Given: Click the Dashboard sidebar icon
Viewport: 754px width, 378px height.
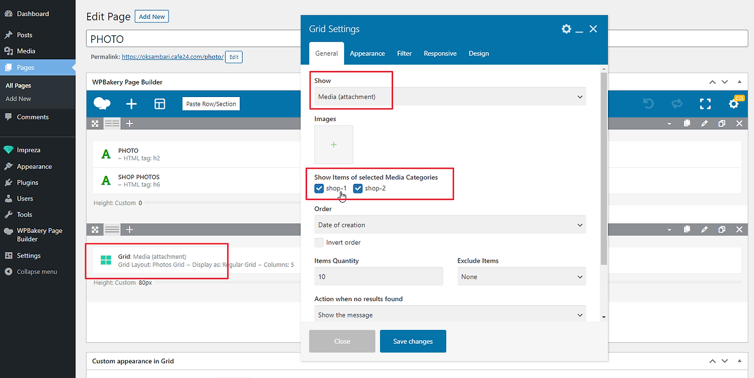Looking at the screenshot, I should (8, 14).
